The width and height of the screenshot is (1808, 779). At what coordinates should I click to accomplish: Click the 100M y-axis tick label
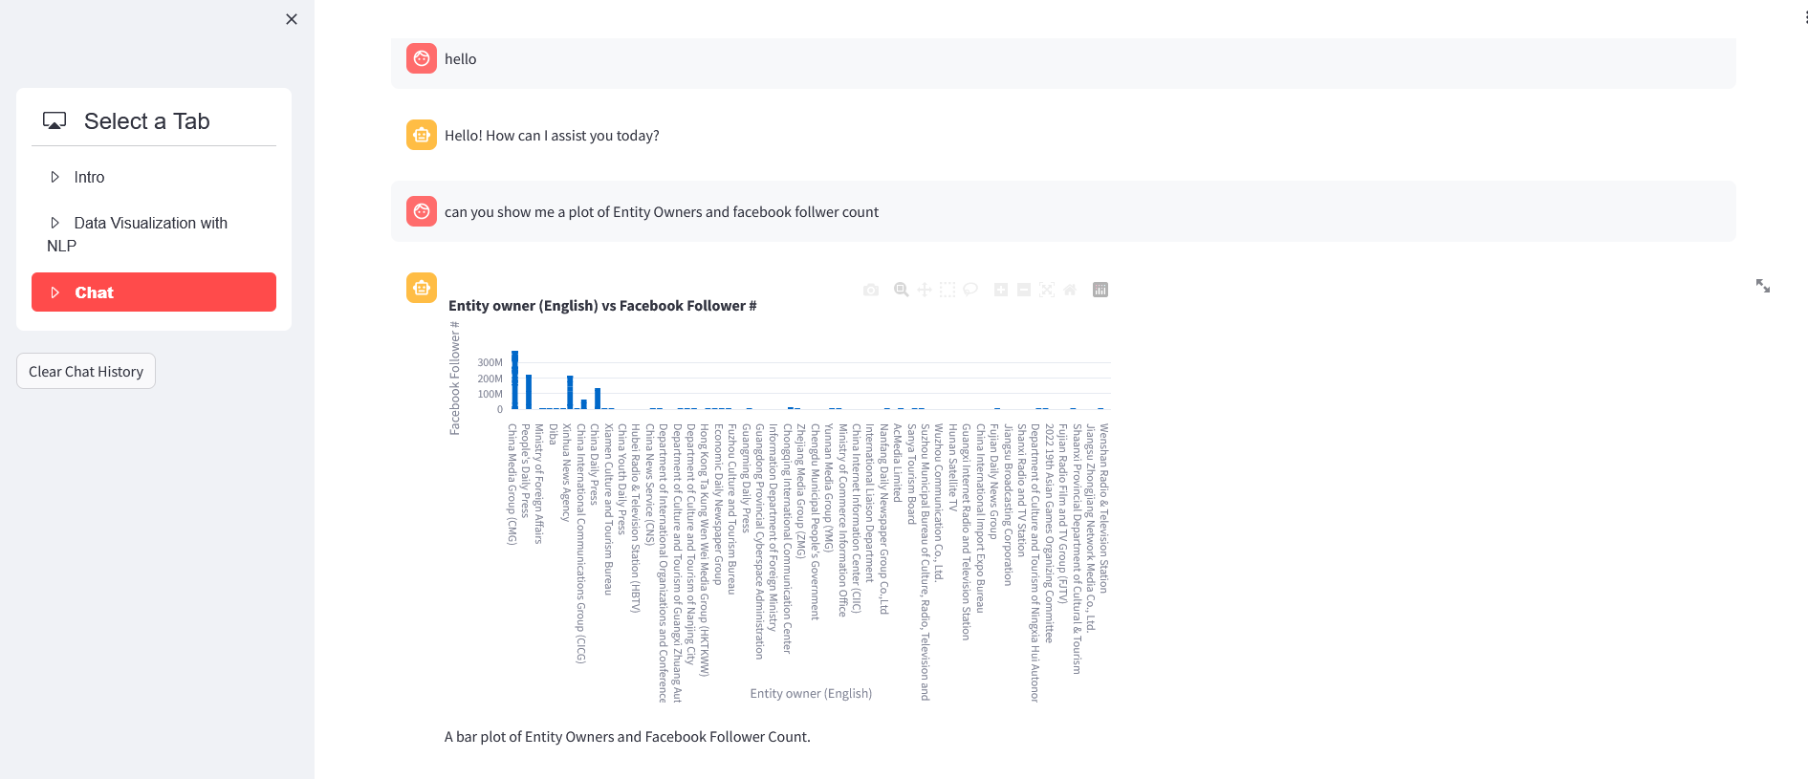(x=490, y=395)
